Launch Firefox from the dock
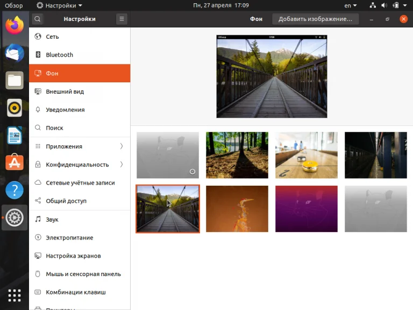The width and height of the screenshot is (413, 310). (15, 25)
